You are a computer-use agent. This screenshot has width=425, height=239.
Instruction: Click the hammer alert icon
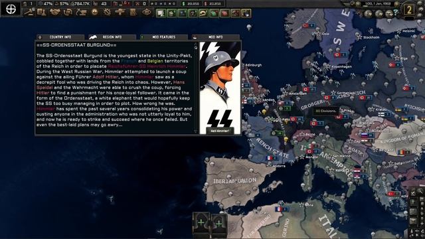235,13
